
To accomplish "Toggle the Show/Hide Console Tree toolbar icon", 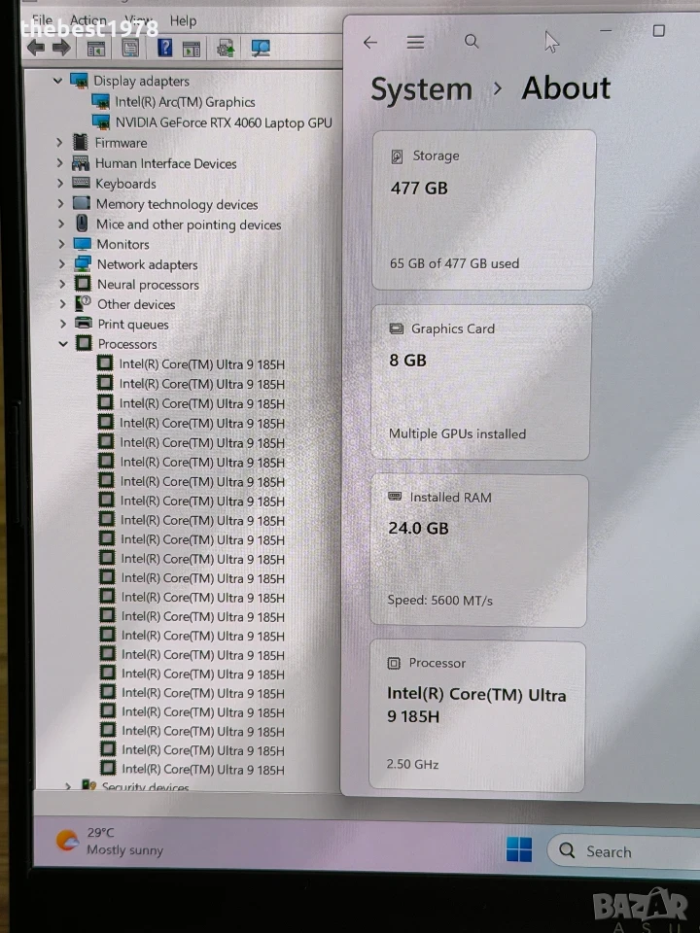I will click(x=96, y=49).
